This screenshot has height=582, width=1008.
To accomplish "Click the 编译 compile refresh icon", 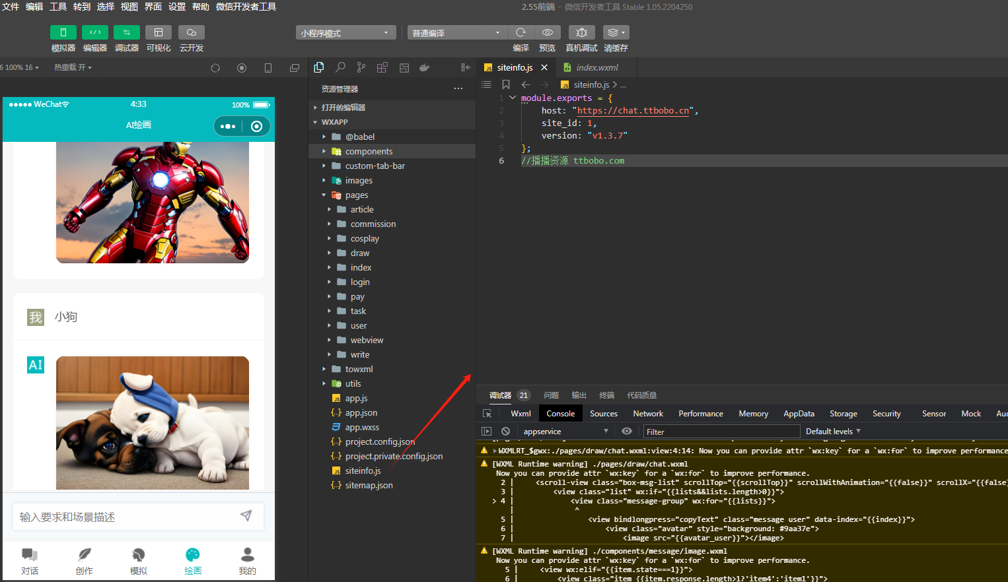I will tap(521, 32).
